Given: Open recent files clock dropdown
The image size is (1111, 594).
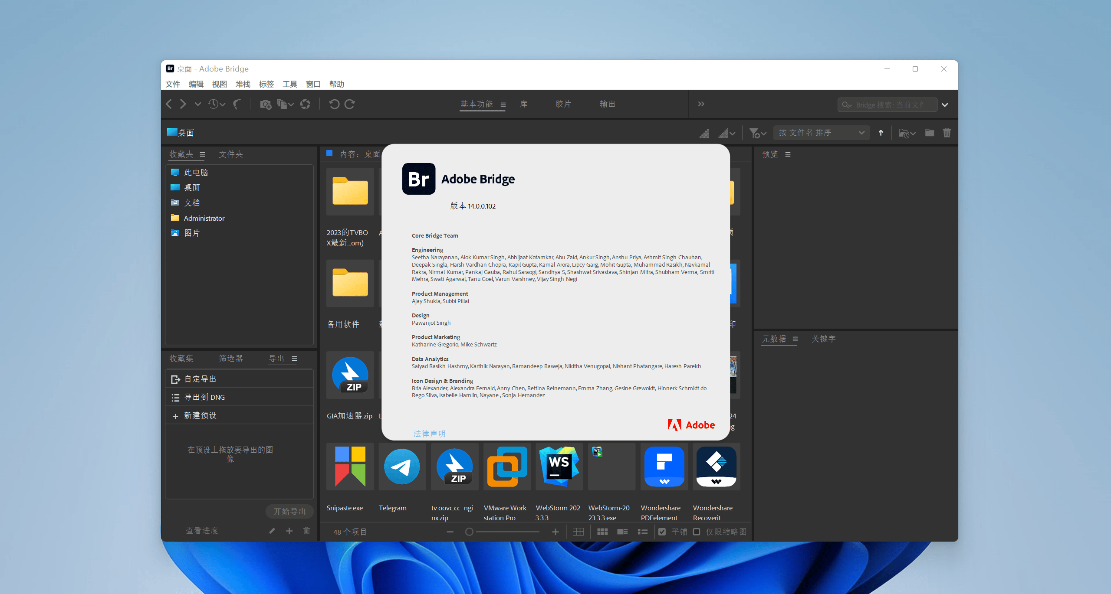Looking at the screenshot, I should [217, 104].
